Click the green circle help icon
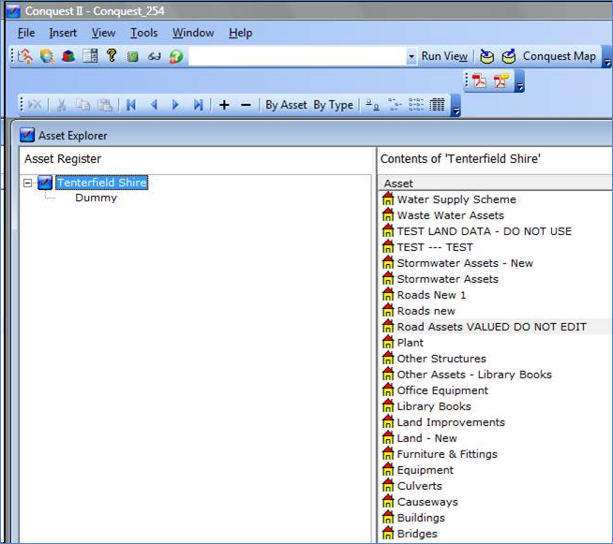 point(176,56)
